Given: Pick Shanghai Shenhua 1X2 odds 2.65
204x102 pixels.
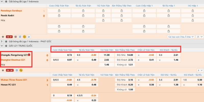Looking at the screenshot, I should tap(107, 60).
